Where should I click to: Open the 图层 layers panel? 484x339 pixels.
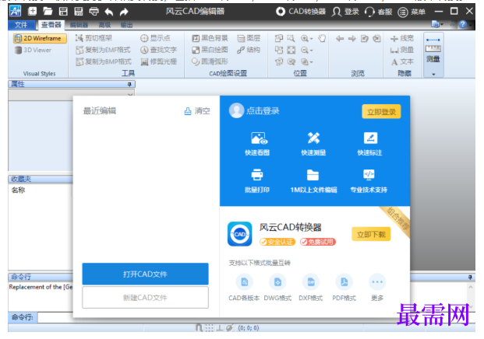[249, 38]
